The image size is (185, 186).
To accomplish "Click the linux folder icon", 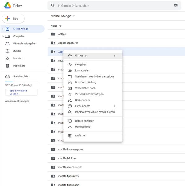I will point(53,61).
